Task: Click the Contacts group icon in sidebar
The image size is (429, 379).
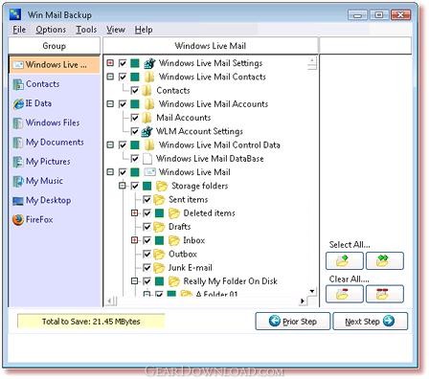Action: coord(18,84)
